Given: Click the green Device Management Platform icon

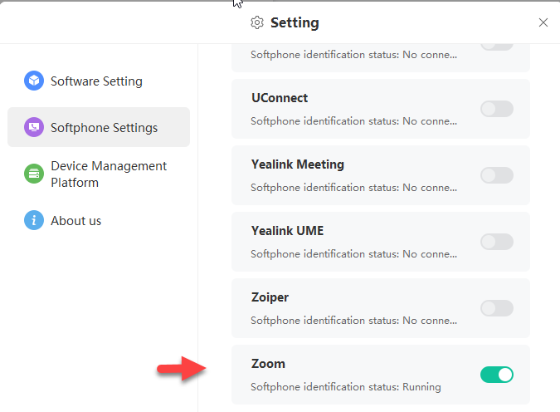Looking at the screenshot, I should (34, 174).
